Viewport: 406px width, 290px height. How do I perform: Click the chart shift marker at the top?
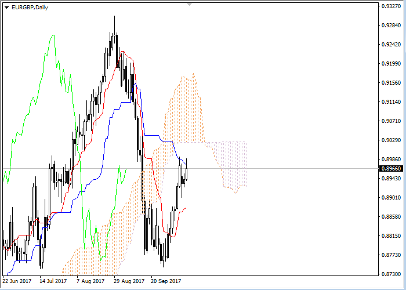click(190, 5)
